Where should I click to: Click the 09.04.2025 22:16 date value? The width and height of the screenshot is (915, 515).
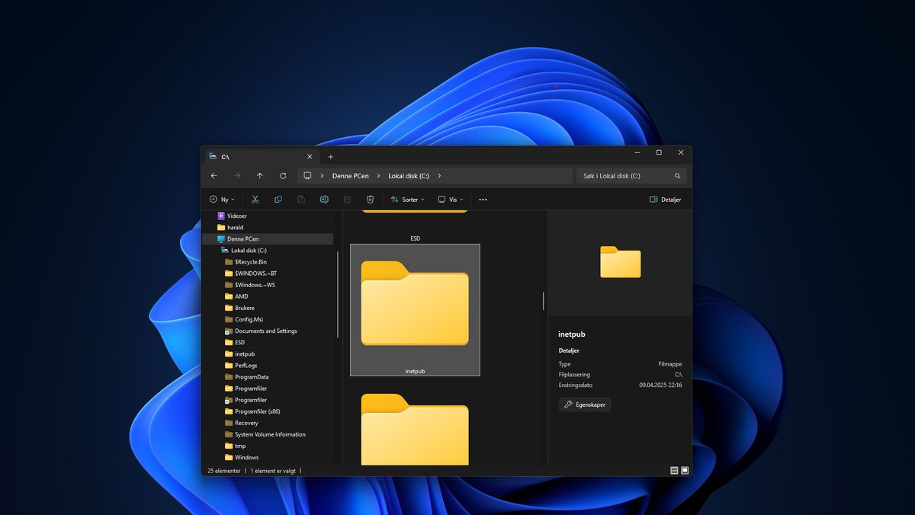click(660, 385)
